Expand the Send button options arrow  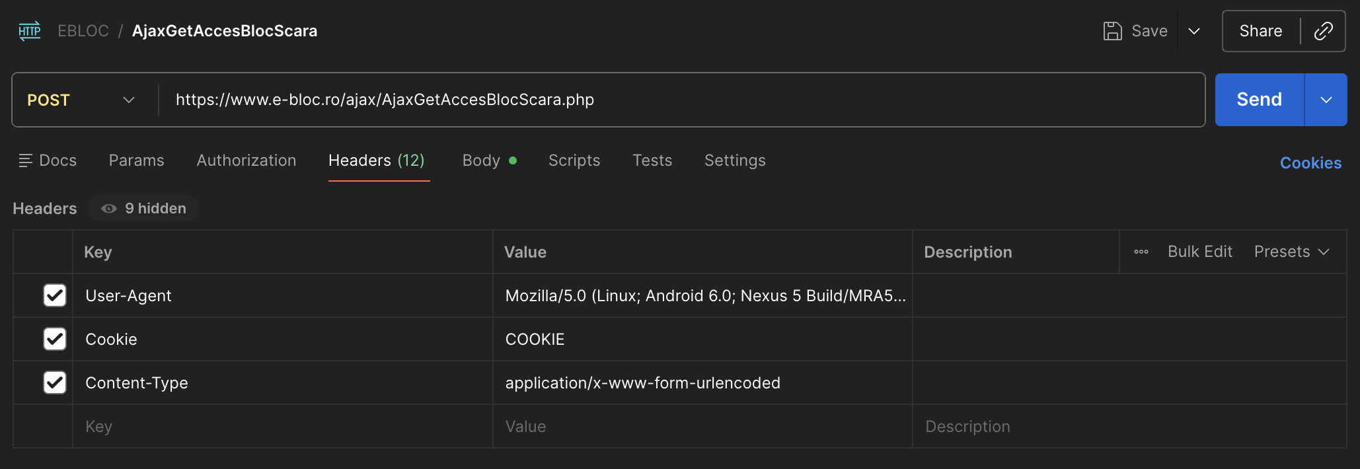click(1326, 100)
